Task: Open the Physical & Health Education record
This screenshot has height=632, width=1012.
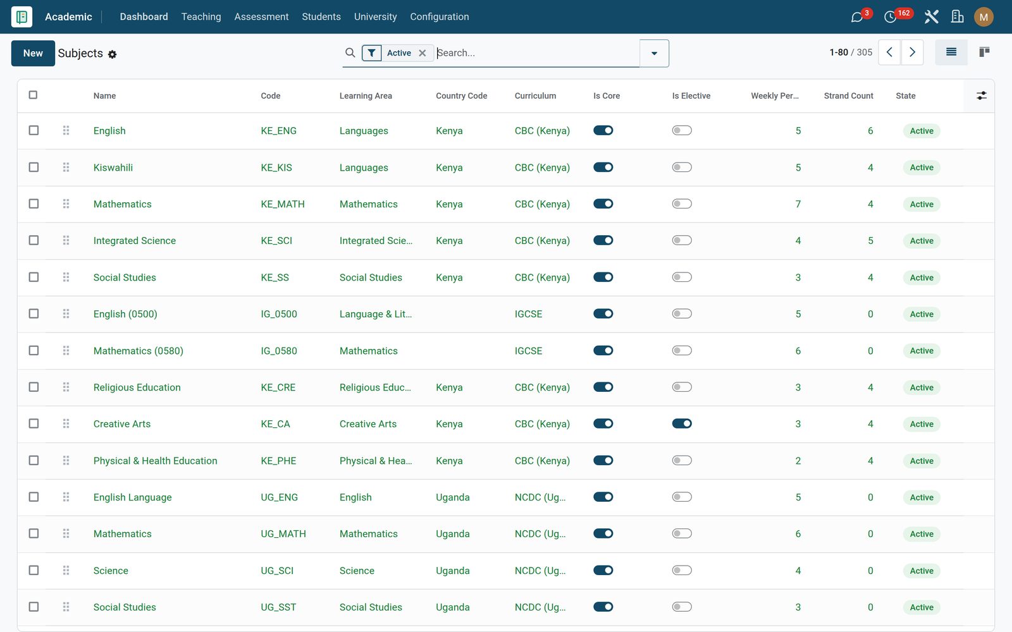Action: (x=155, y=461)
